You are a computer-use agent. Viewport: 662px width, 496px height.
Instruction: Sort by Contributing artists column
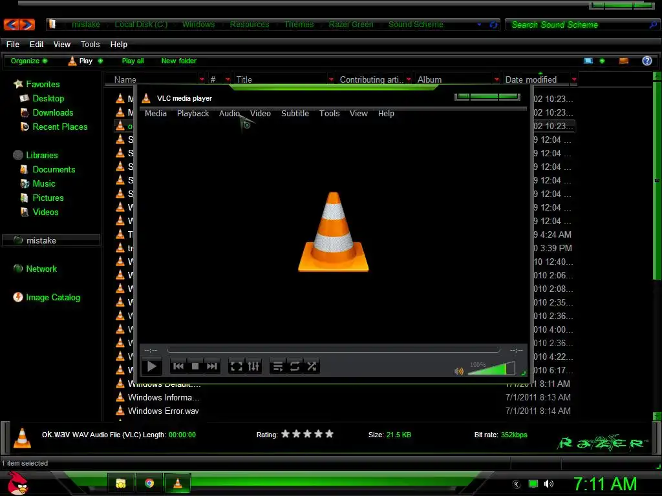coord(372,79)
